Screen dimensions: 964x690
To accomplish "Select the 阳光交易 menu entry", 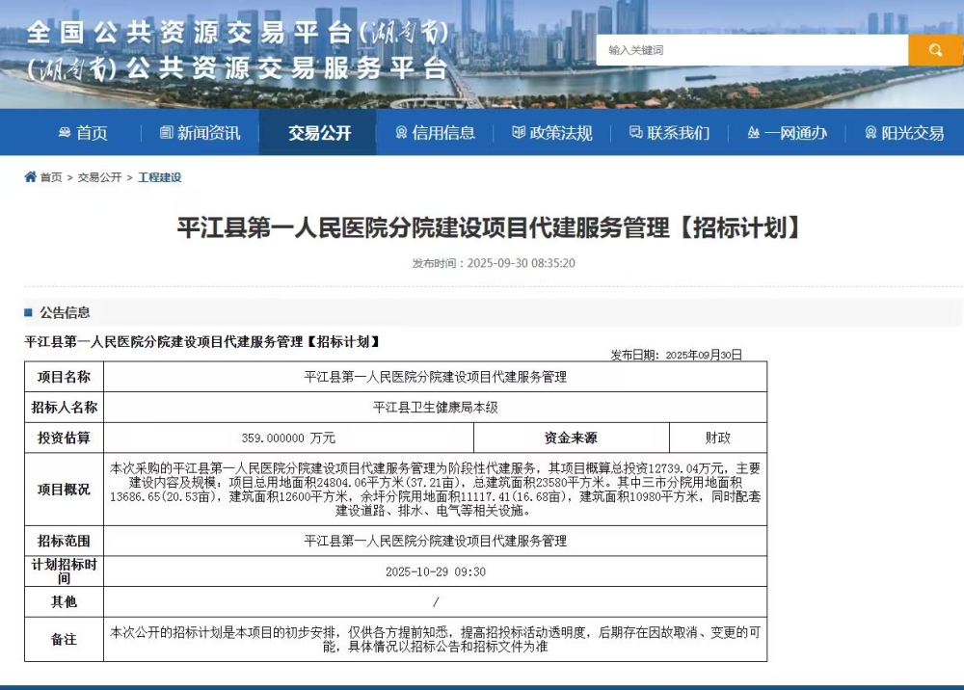I will [x=912, y=133].
